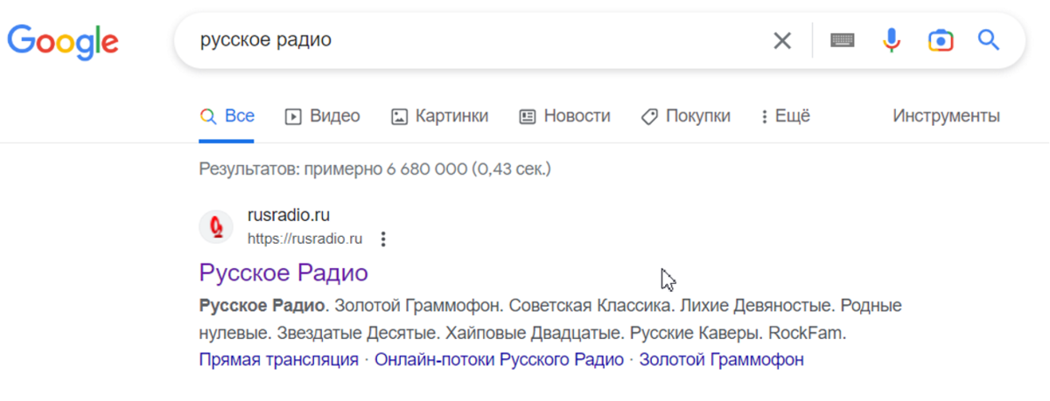Open 'Инструменты' search tools
Viewport: 1050px width, 401px height.
946,115
